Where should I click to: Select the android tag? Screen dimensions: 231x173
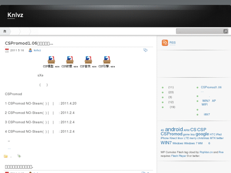[174, 130]
